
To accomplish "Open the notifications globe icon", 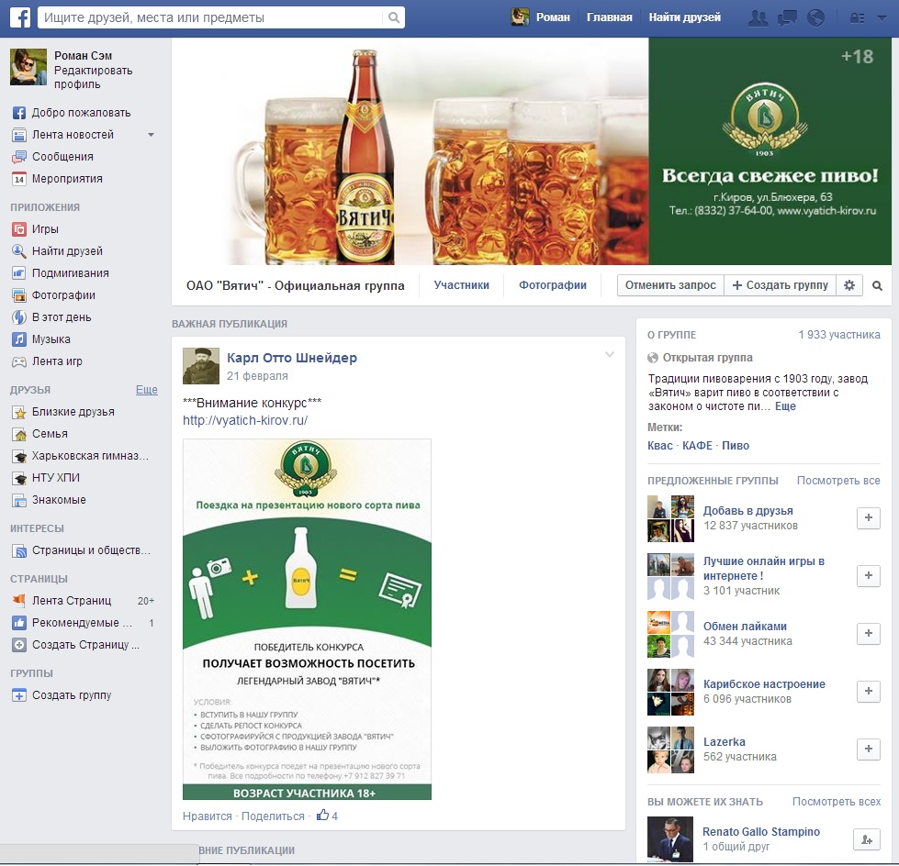I will pyautogui.click(x=815, y=17).
